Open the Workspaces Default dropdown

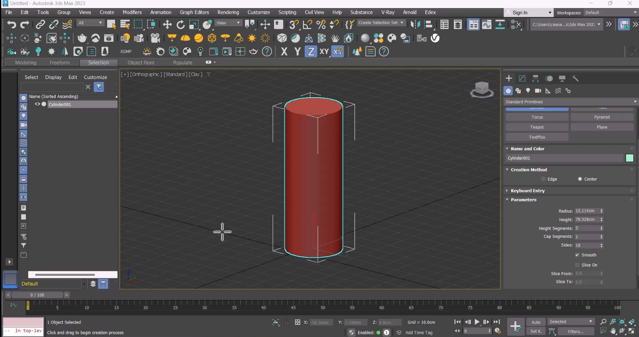click(x=611, y=13)
